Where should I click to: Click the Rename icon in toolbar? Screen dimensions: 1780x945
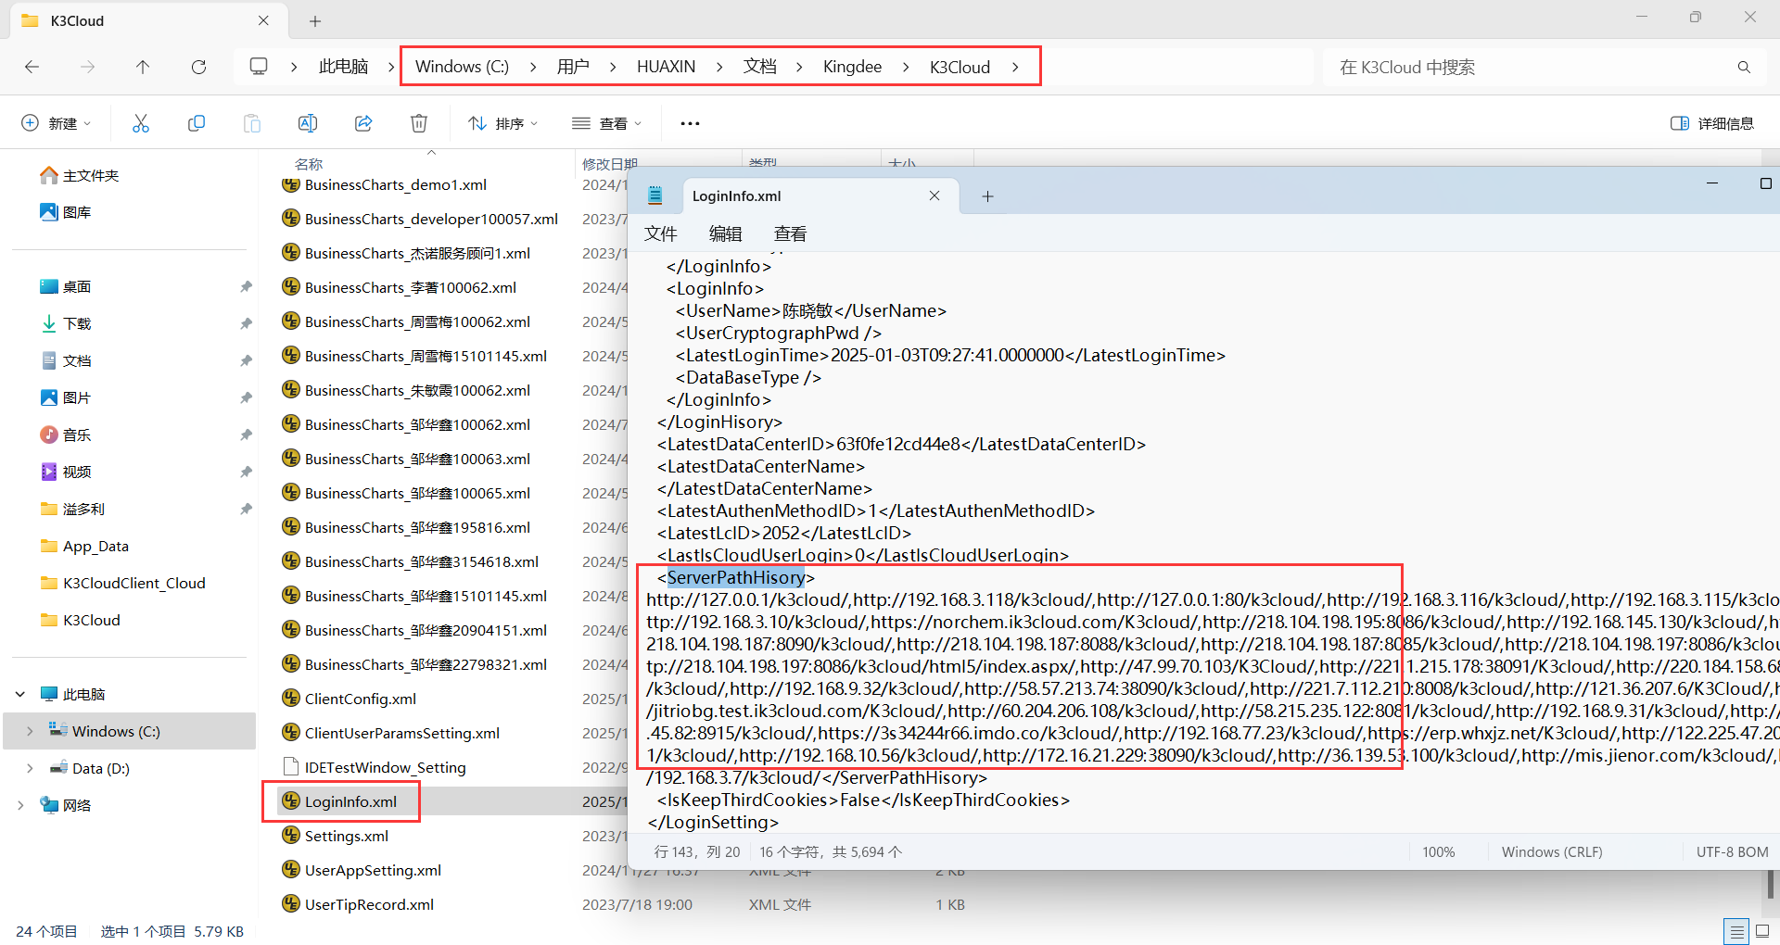click(308, 123)
